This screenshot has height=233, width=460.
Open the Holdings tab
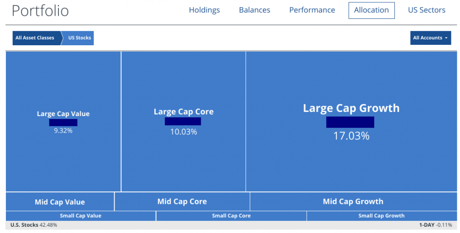click(x=204, y=10)
